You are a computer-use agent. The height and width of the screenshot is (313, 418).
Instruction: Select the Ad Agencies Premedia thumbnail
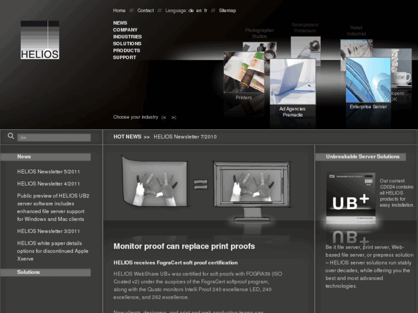(x=293, y=82)
